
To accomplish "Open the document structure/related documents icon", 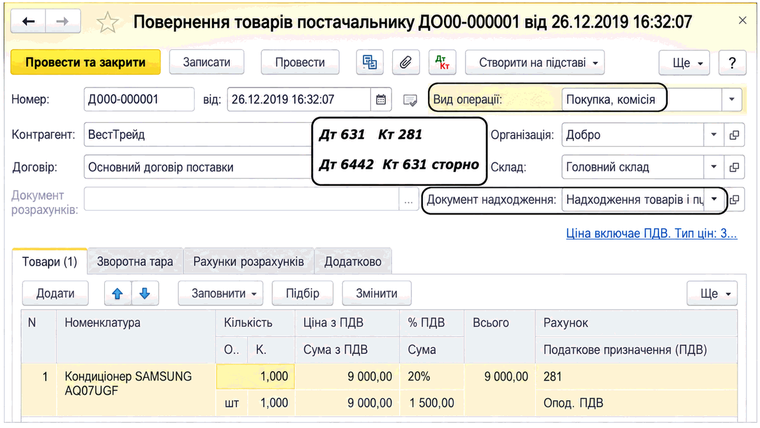I will (x=370, y=63).
